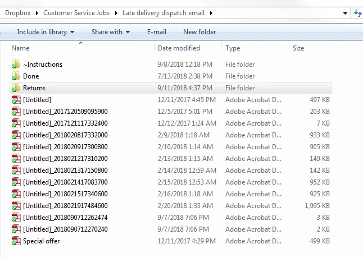Click PDF icon for [Untitled]_2018090712270240

(16, 229)
